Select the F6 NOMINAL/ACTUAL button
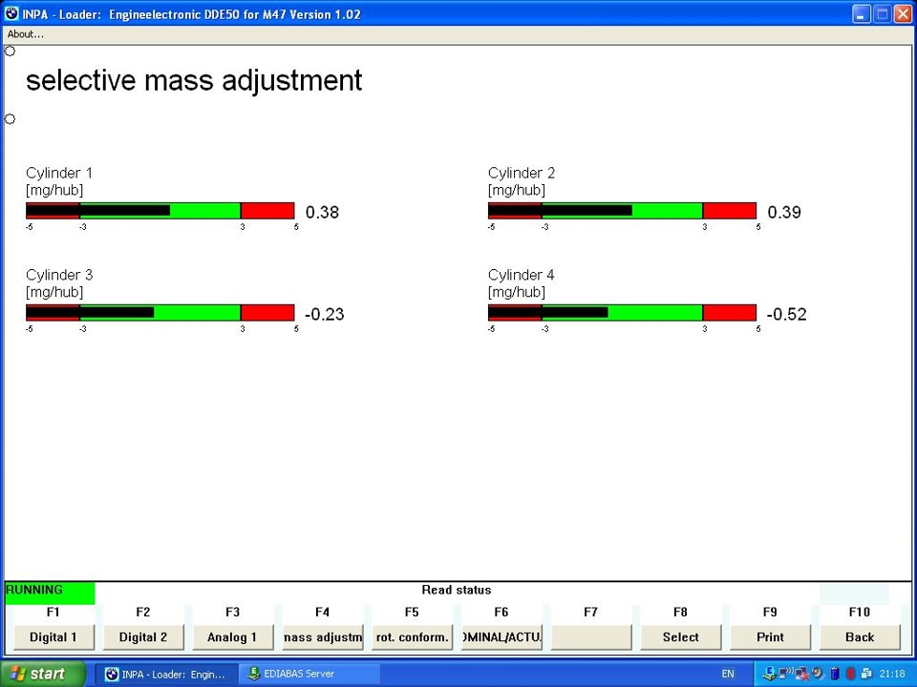The image size is (917, 687). 501,637
